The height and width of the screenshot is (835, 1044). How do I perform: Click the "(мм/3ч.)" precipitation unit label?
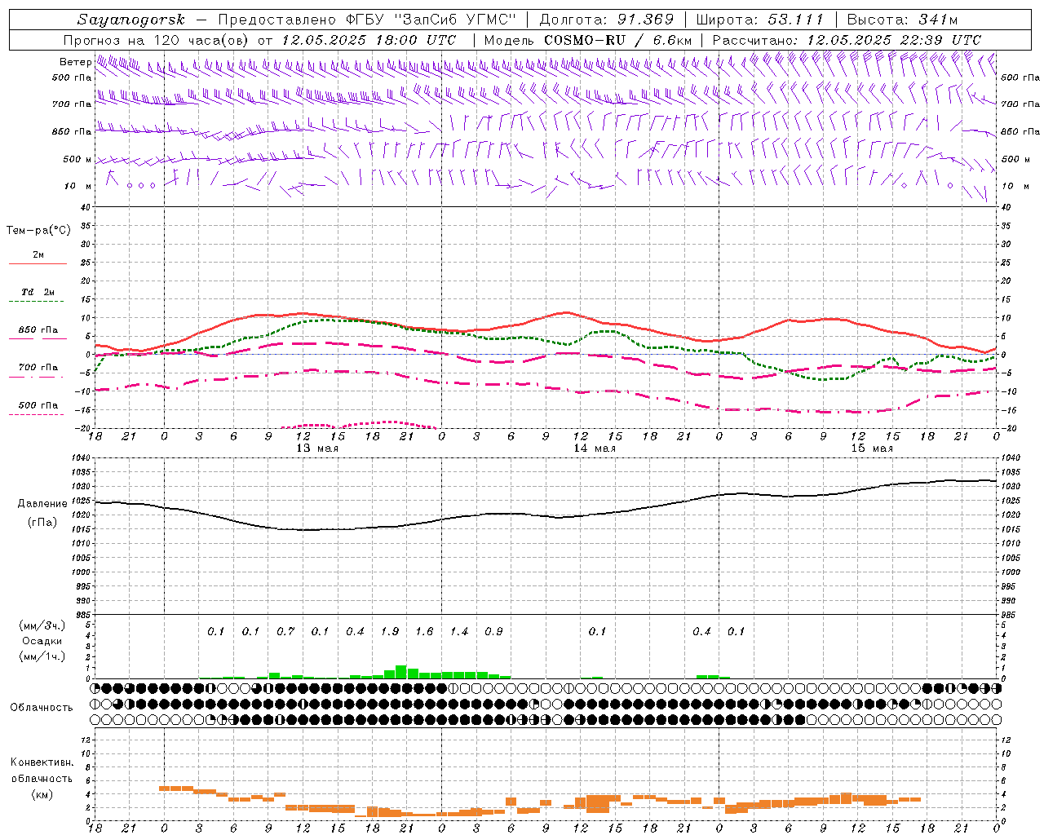[x=42, y=625]
